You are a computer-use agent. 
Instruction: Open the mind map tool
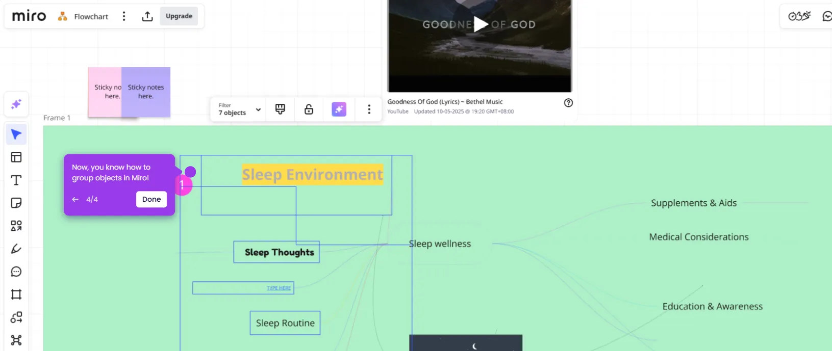coord(16,340)
